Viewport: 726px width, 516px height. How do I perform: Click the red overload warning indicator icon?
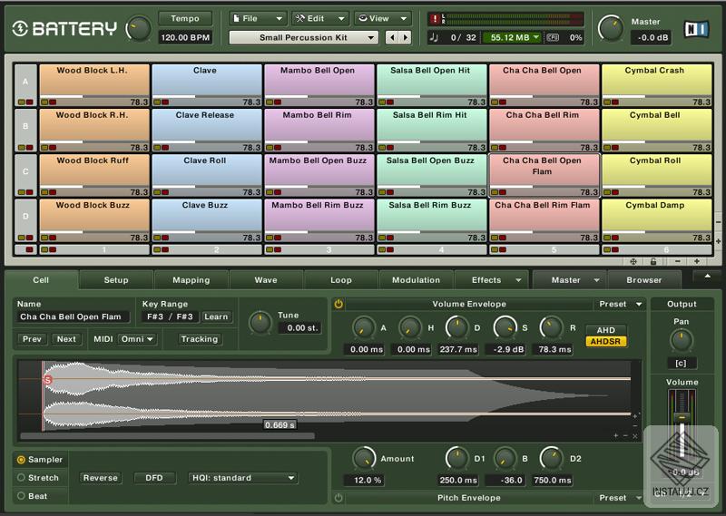pos(435,19)
